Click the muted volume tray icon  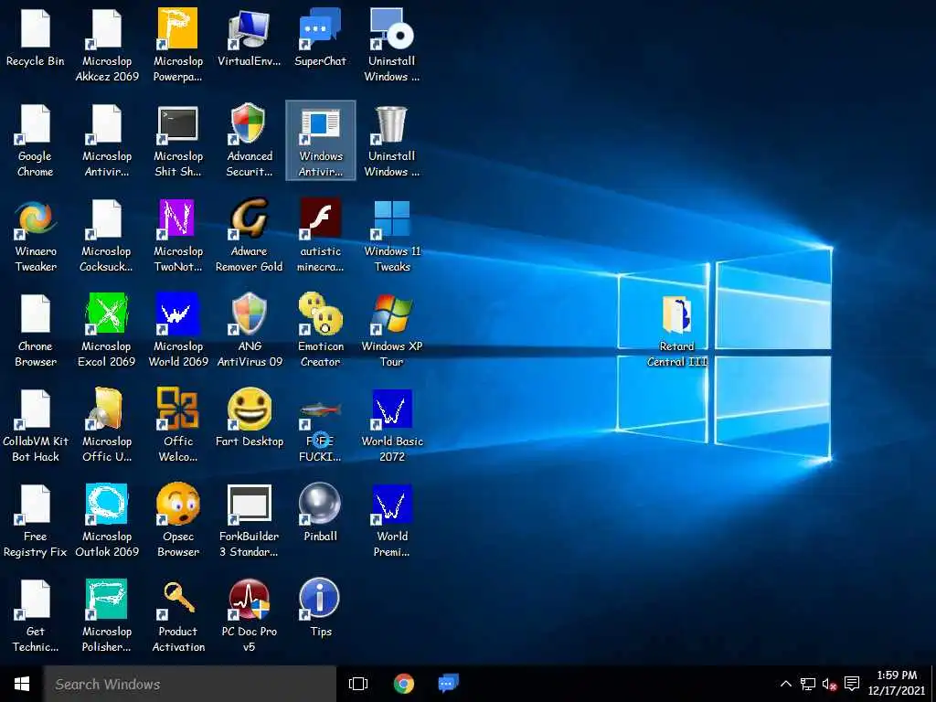click(829, 685)
